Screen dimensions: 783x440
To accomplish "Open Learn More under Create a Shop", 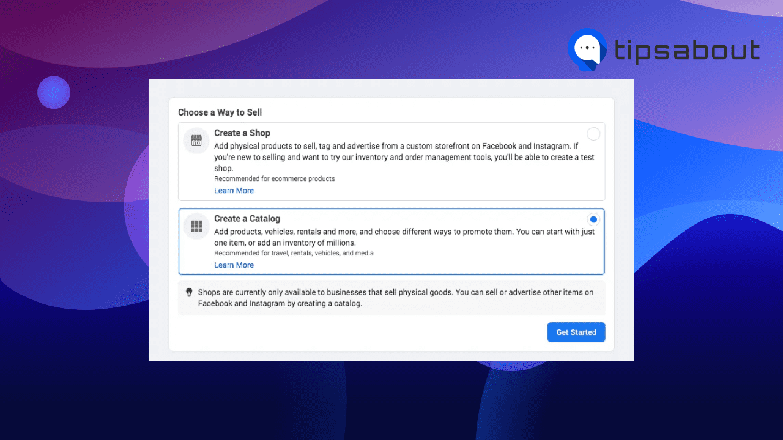I will [234, 191].
